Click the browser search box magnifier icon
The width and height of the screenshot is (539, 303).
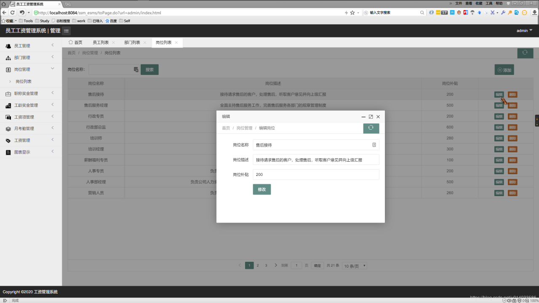(422, 13)
